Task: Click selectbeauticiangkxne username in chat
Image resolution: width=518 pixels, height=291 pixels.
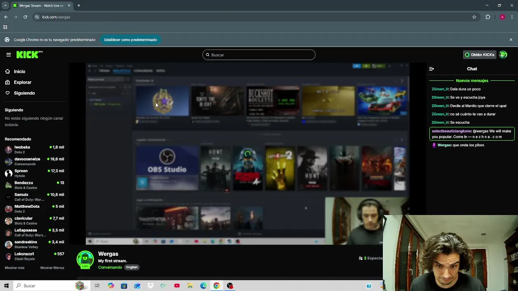Action: pos(451,131)
